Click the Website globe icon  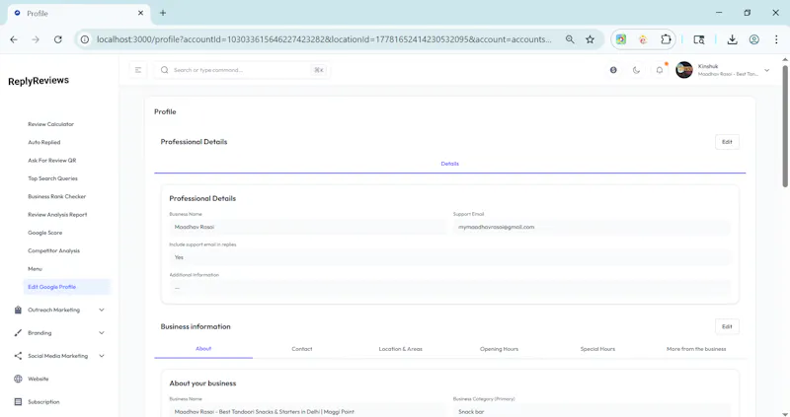(18, 379)
